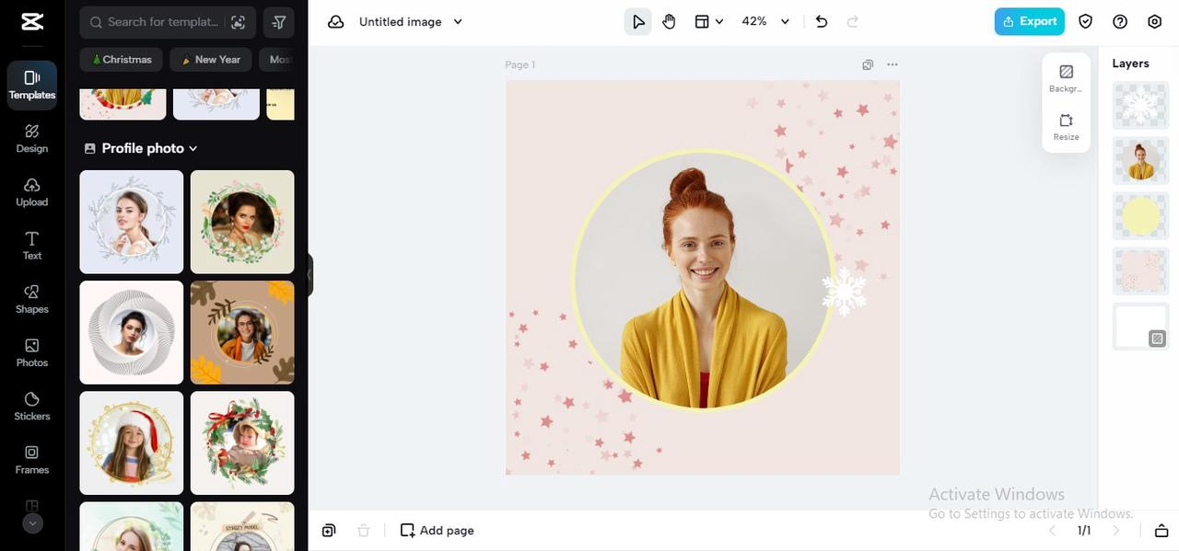
Task: Open the Upload sidebar tab
Action: click(x=32, y=192)
